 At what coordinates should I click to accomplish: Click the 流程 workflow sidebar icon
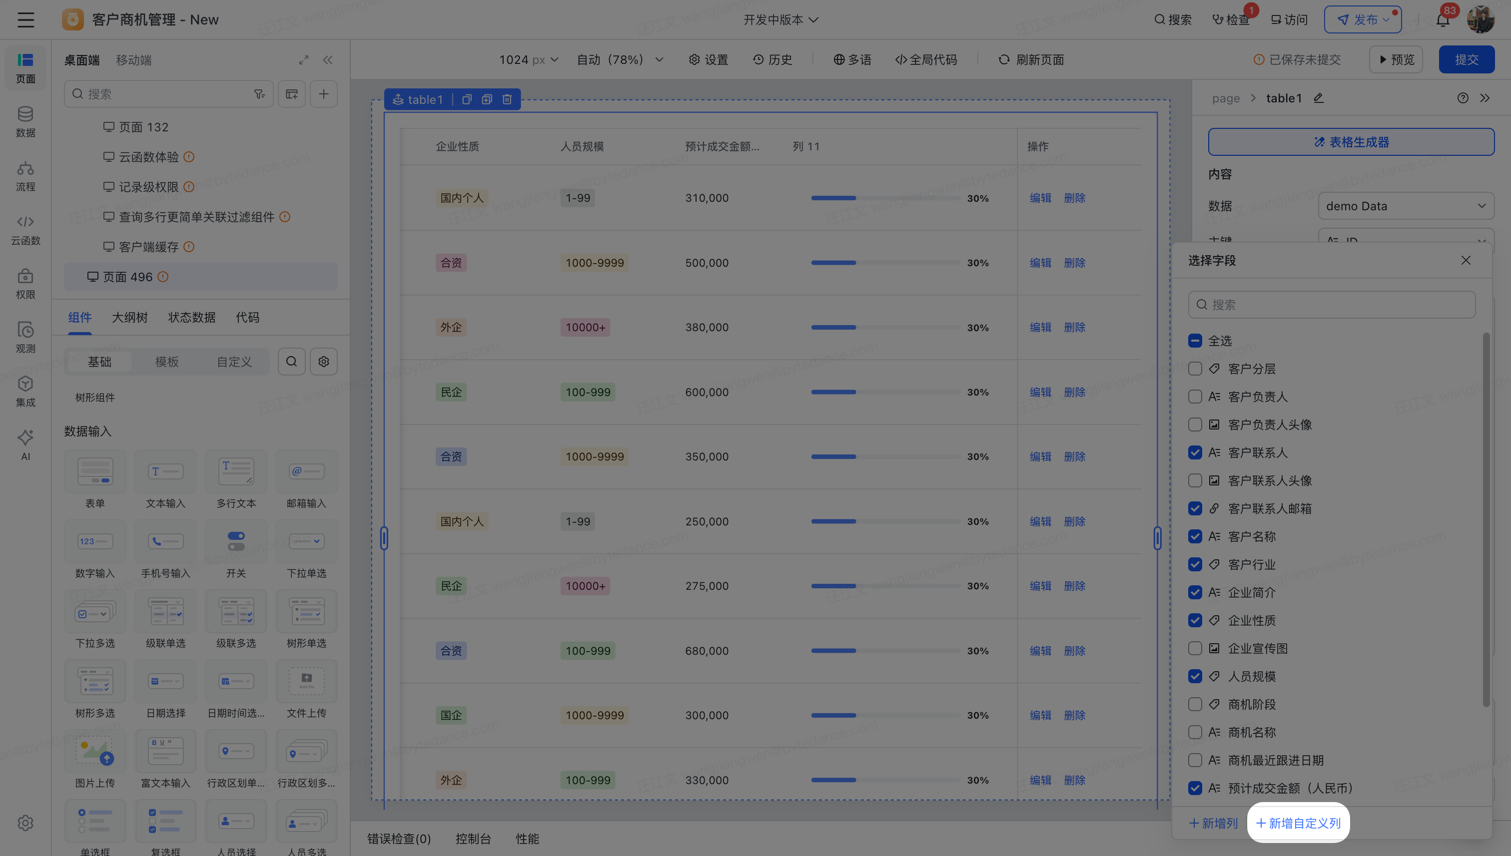coord(25,175)
